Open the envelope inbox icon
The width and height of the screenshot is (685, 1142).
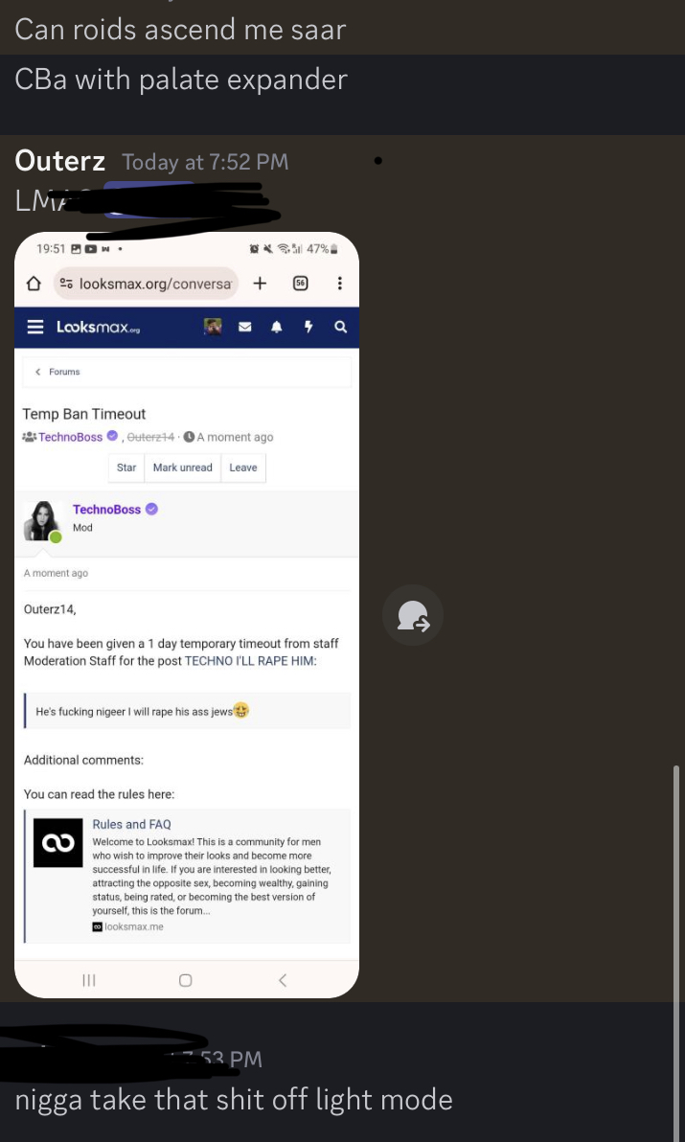pos(245,327)
